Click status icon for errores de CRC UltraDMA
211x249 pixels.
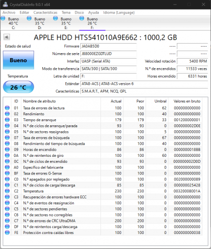(x=7, y=221)
